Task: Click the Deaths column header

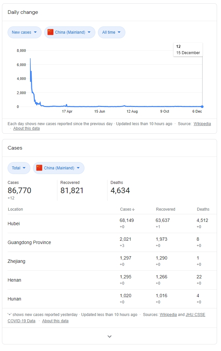Action: point(203,209)
